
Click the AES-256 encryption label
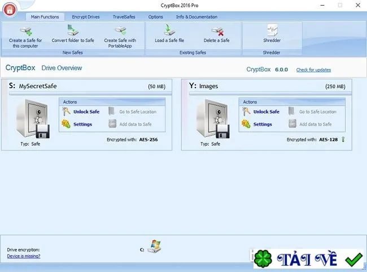148,140
